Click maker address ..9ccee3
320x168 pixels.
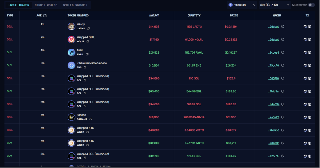click(273, 52)
